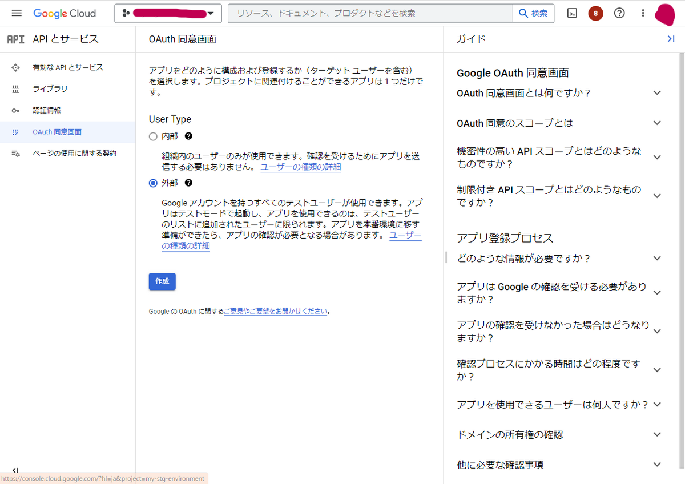Viewport: 685px width, 484px height.
Task: Activate Cloud Shell terminal icon
Action: pos(572,13)
